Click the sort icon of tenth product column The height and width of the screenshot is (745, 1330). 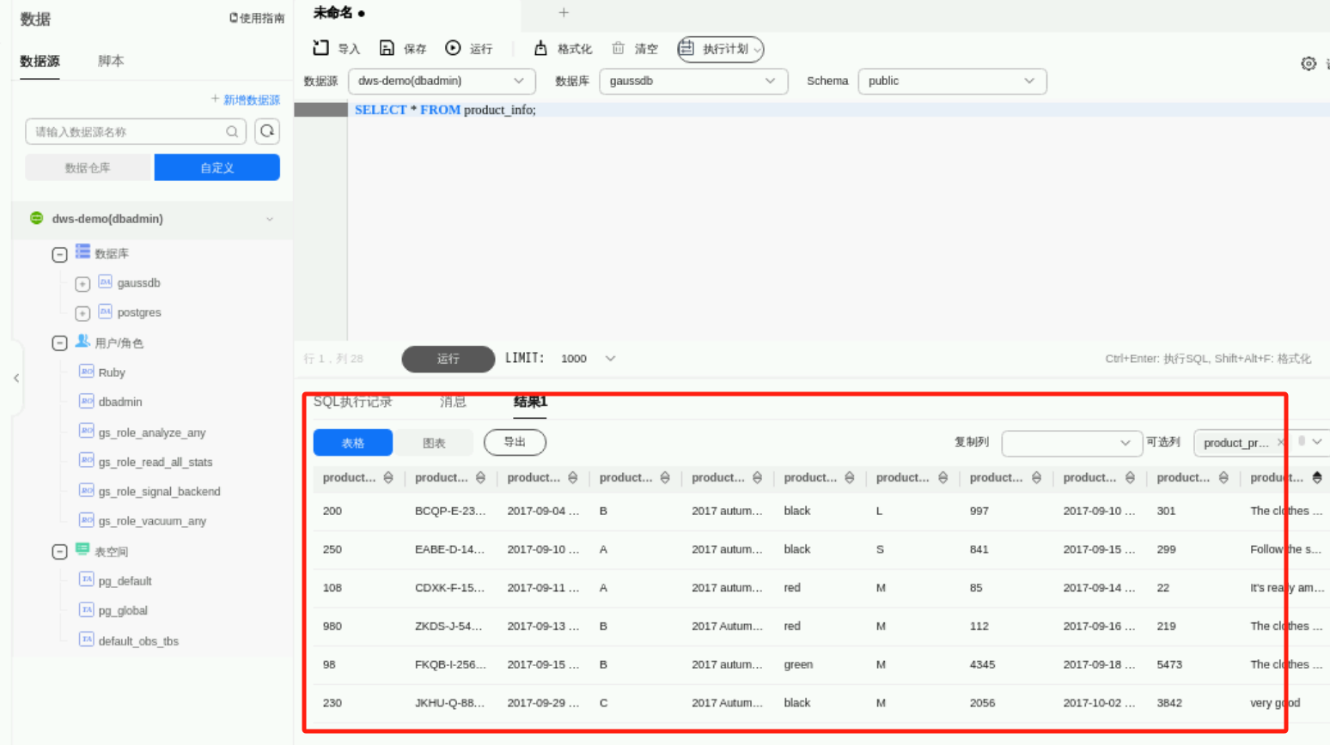[1223, 478]
